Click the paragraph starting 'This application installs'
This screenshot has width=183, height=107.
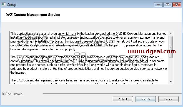(89, 41)
